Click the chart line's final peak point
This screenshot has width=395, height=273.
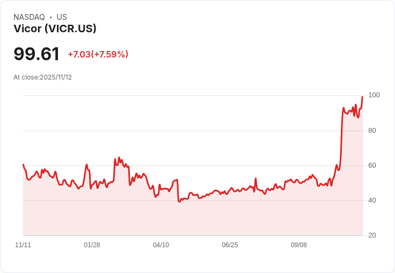click(x=362, y=97)
